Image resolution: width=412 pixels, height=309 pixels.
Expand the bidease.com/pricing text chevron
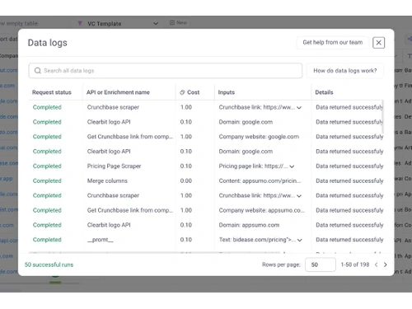(x=300, y=240)
